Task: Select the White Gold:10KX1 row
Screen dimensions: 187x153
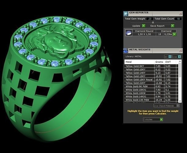Action: pos(151,90)
